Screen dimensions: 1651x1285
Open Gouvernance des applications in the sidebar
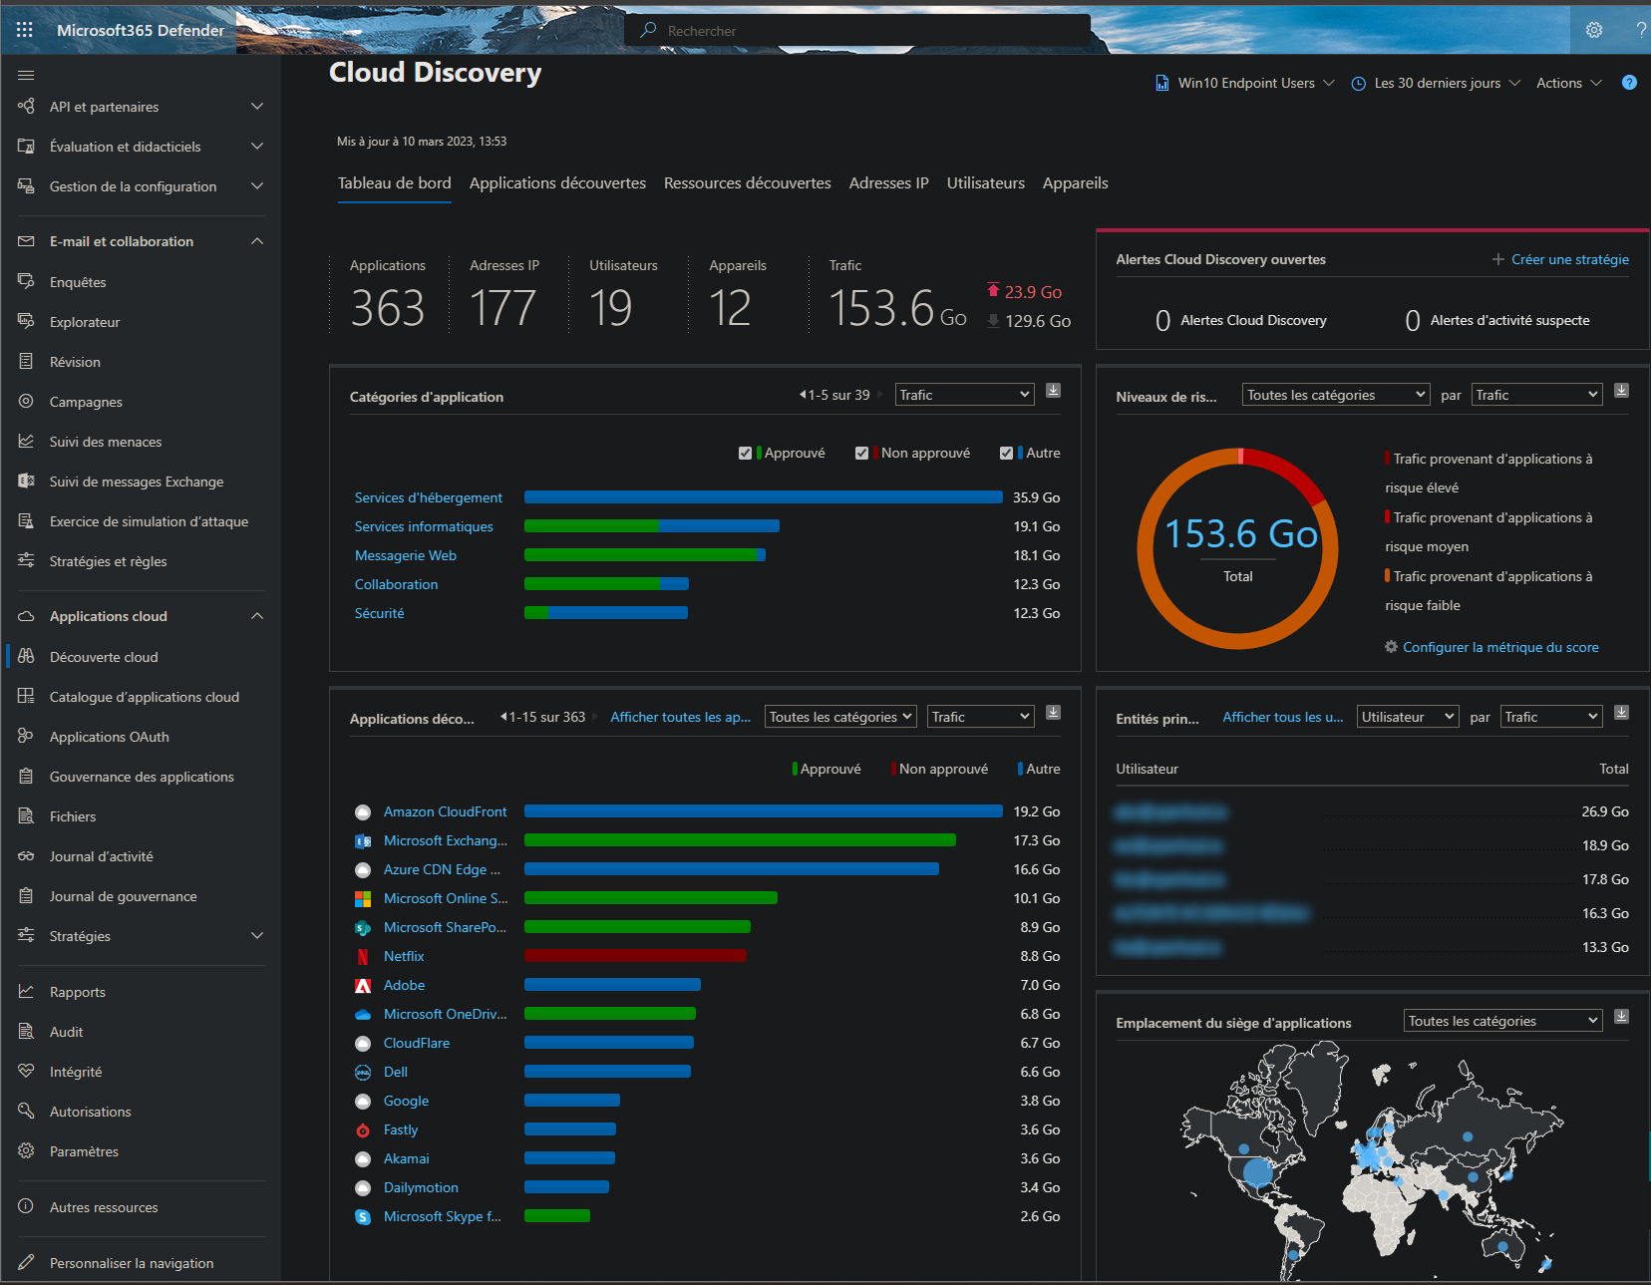pyautogui.click(x=142, y=776)
